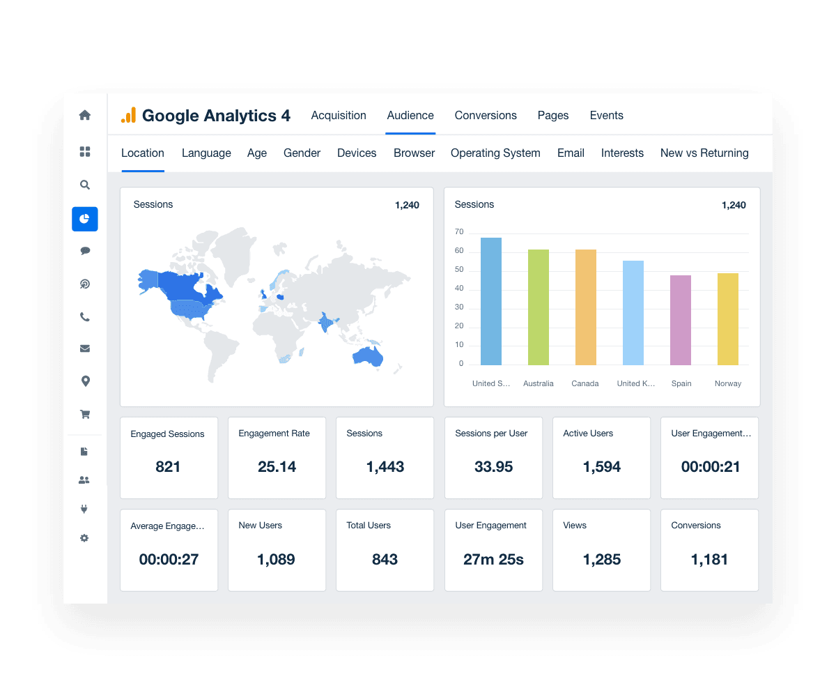Select the phone icon in the sidebar
The width and height of the screenshot is (836, 697).
[x=84, y=316]
